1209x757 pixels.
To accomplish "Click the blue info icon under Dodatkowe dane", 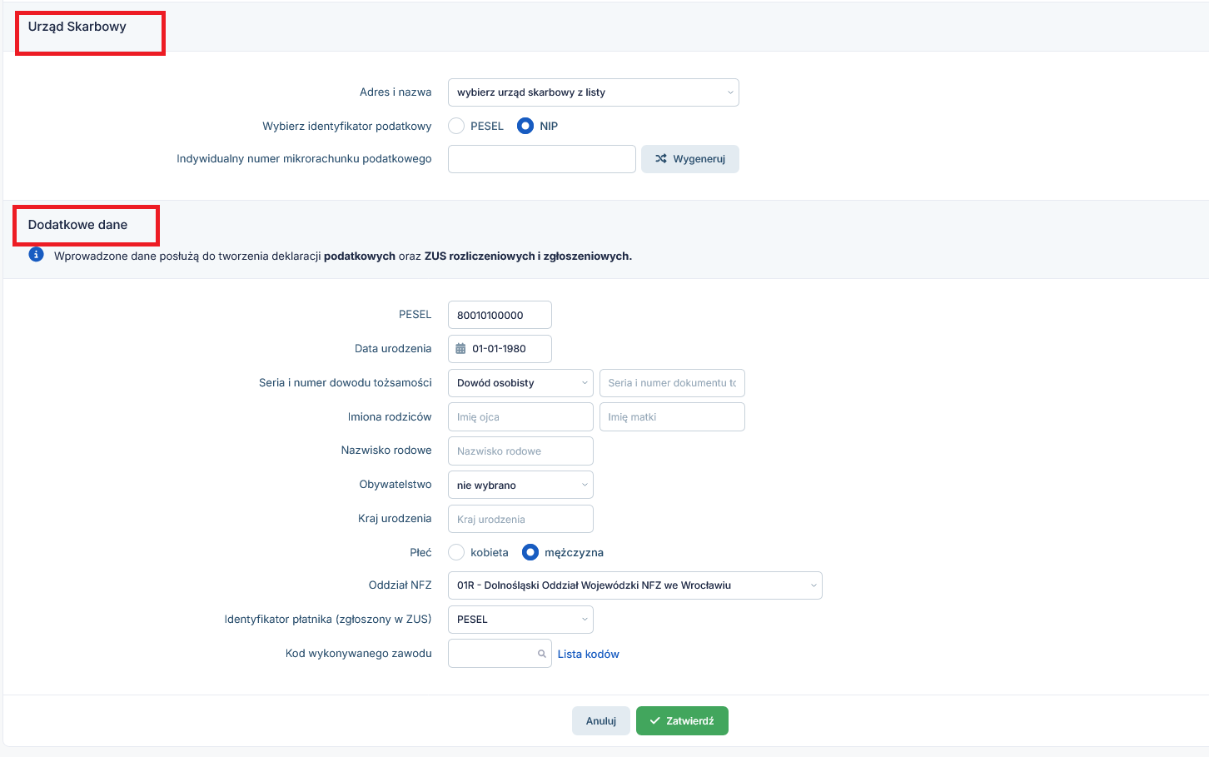I will pyautogui.click(x=36, y=255).
